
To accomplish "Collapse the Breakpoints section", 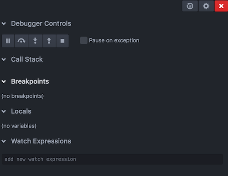I will click(x=4, y=81).
